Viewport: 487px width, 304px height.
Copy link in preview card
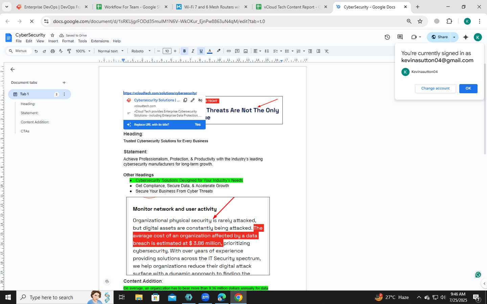click(185, 100)
